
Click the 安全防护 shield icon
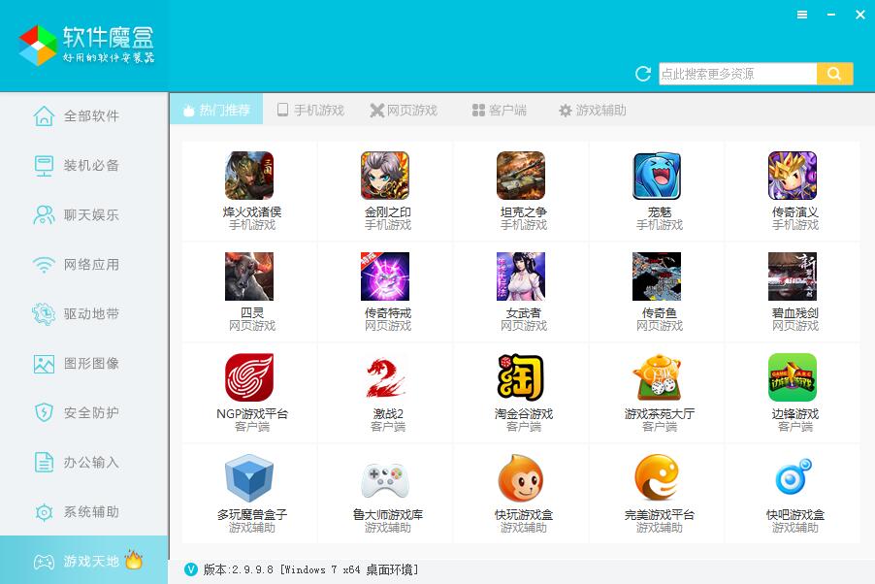(44, 412)
